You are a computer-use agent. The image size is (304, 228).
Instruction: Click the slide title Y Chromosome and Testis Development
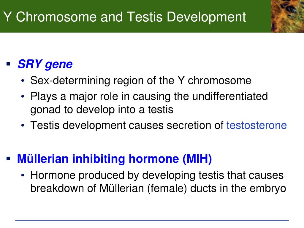pyautogui.click(x=124, y=17)
